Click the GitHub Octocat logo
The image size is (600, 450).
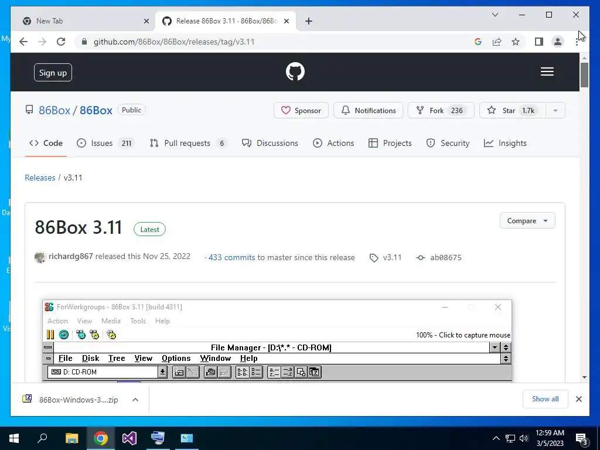(x=295, y=71)
